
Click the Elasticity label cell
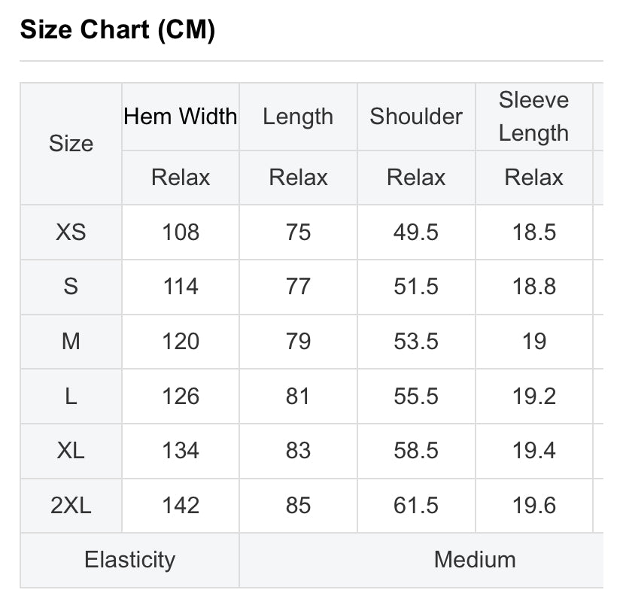pyautogui.click(x=130, y=560)
